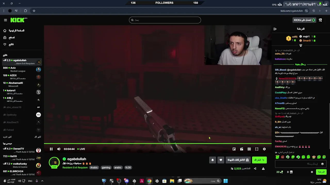Viewport: 330px width, 185px height.
Task: Open the Kick shop store icon
Action: [x=292, y=172]
